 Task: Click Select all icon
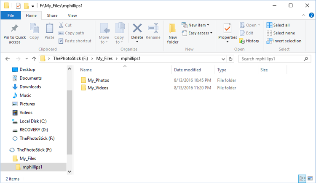(269, 25)
